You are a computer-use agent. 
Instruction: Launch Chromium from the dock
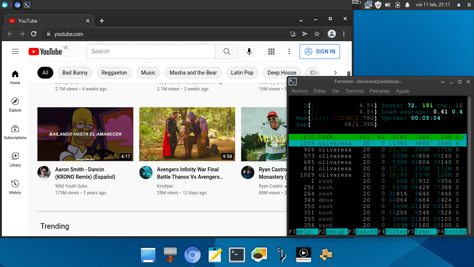click(x=193, y=255)
